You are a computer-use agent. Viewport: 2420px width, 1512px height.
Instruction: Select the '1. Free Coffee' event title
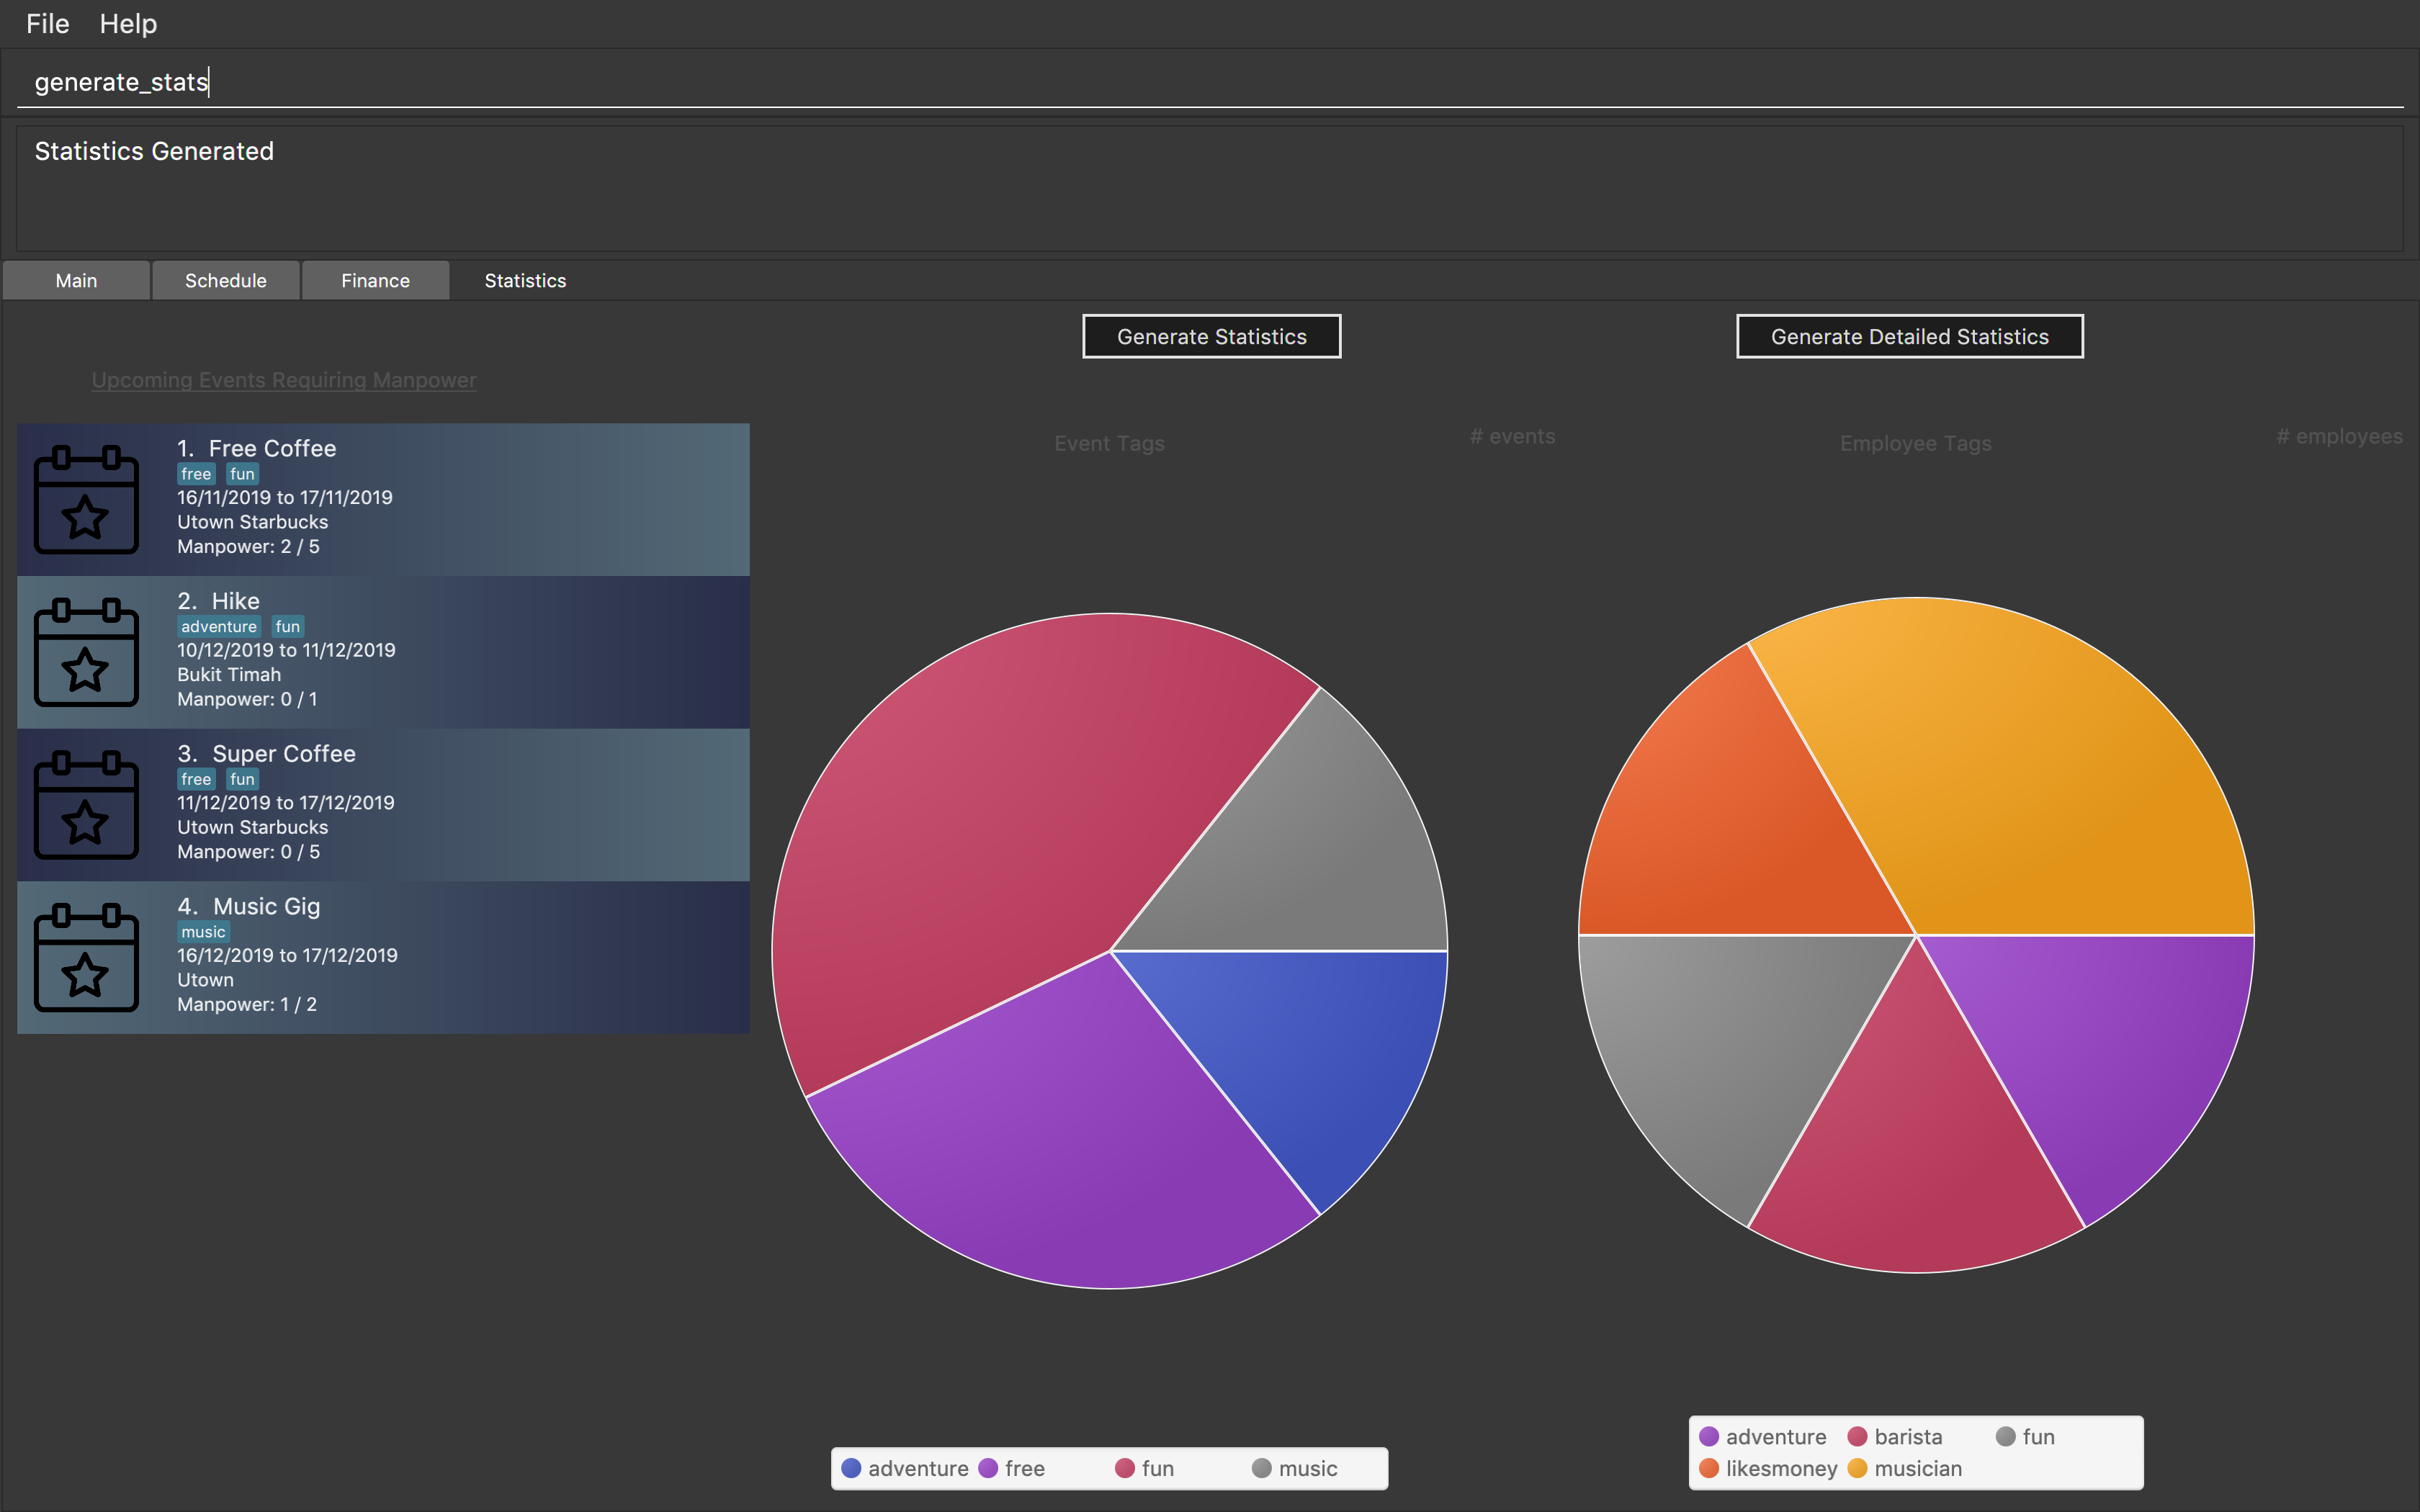(x=257, y=448)
